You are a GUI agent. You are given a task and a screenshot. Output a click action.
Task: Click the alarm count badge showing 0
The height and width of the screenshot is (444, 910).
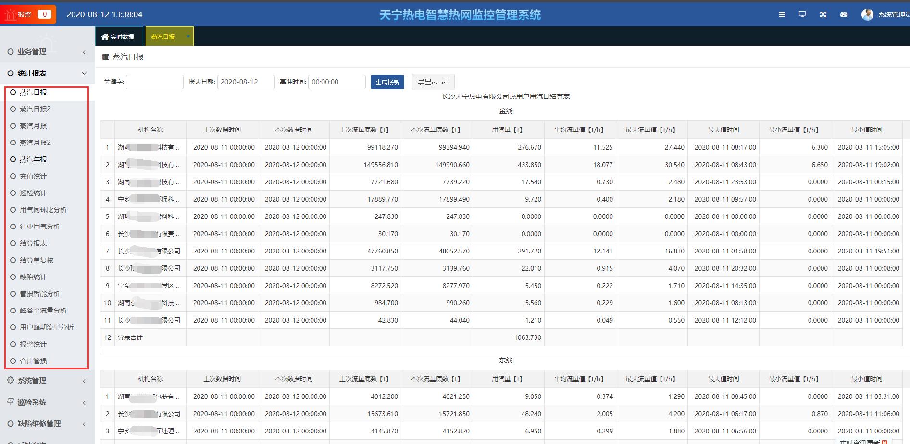pos(44,14)
